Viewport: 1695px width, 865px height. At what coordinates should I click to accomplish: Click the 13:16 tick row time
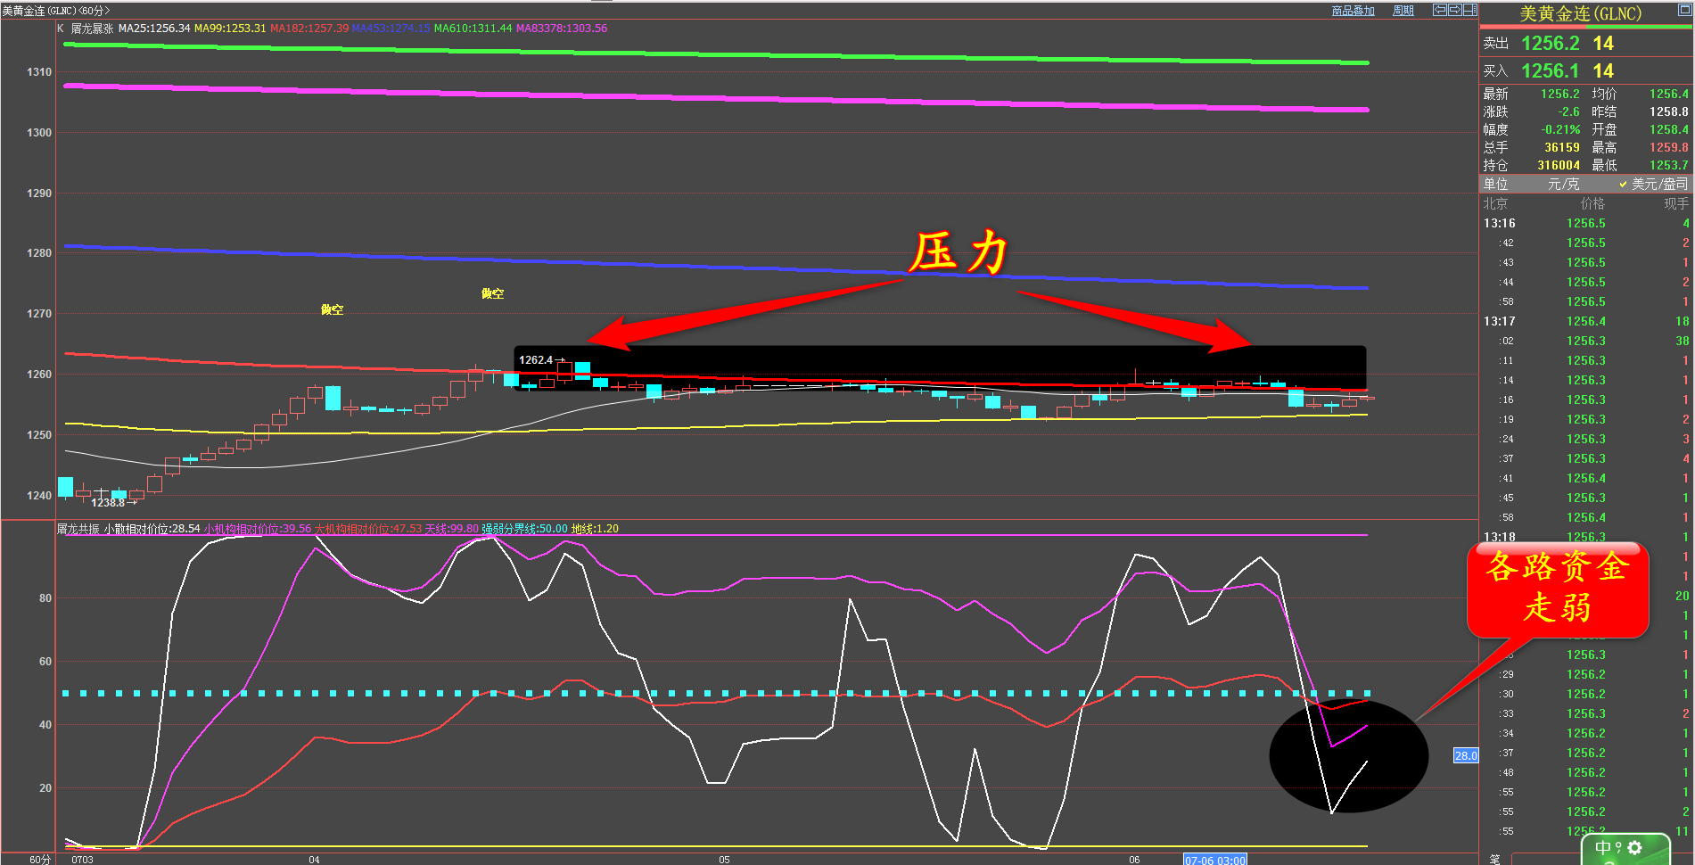pos(1499,223)
